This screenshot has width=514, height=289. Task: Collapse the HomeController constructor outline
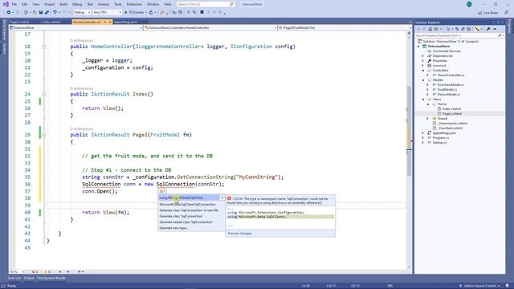click(x=43, y=47)
